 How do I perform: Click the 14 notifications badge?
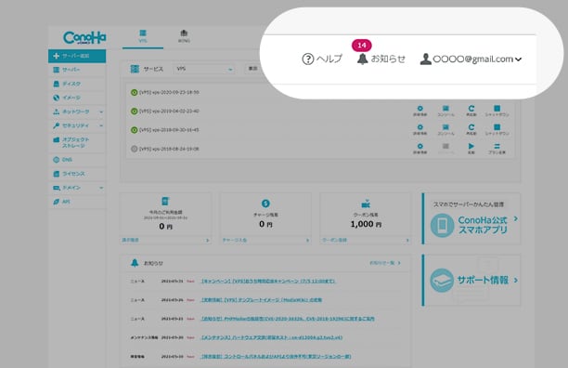pyautogui.click(x=362, y=46)
